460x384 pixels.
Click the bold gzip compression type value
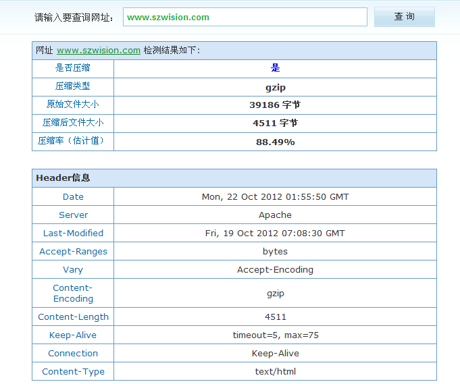[x=275, y=87]
